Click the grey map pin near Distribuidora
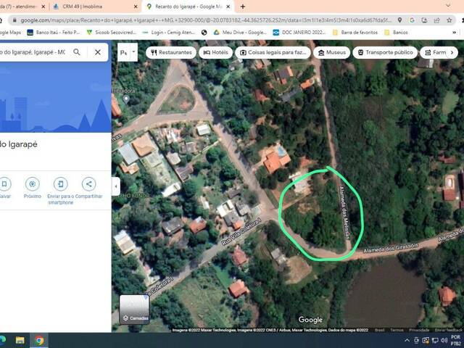 (125, 99)
